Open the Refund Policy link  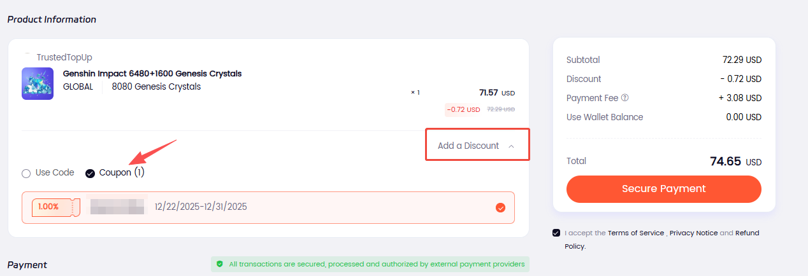(747, 233)
